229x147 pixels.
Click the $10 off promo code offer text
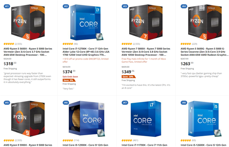[x=85, y=60]
